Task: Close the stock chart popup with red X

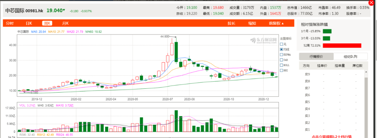Action: [374, 3]
